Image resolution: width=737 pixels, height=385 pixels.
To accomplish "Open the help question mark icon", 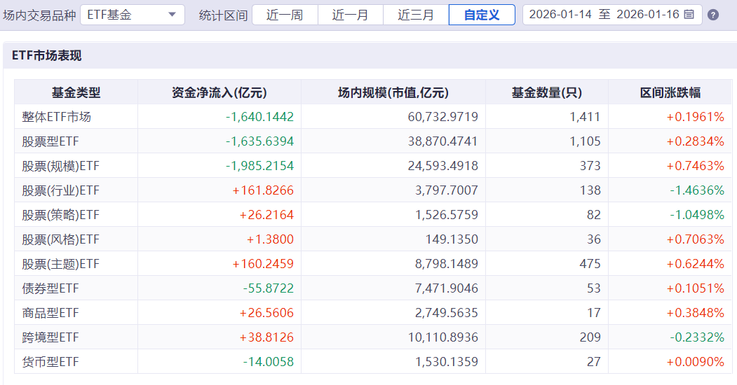I will pos(713,15).
